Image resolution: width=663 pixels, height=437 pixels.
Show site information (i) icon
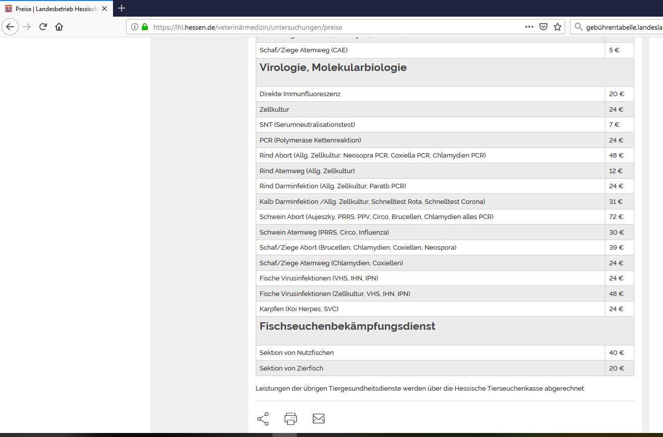tap(135, 27)
